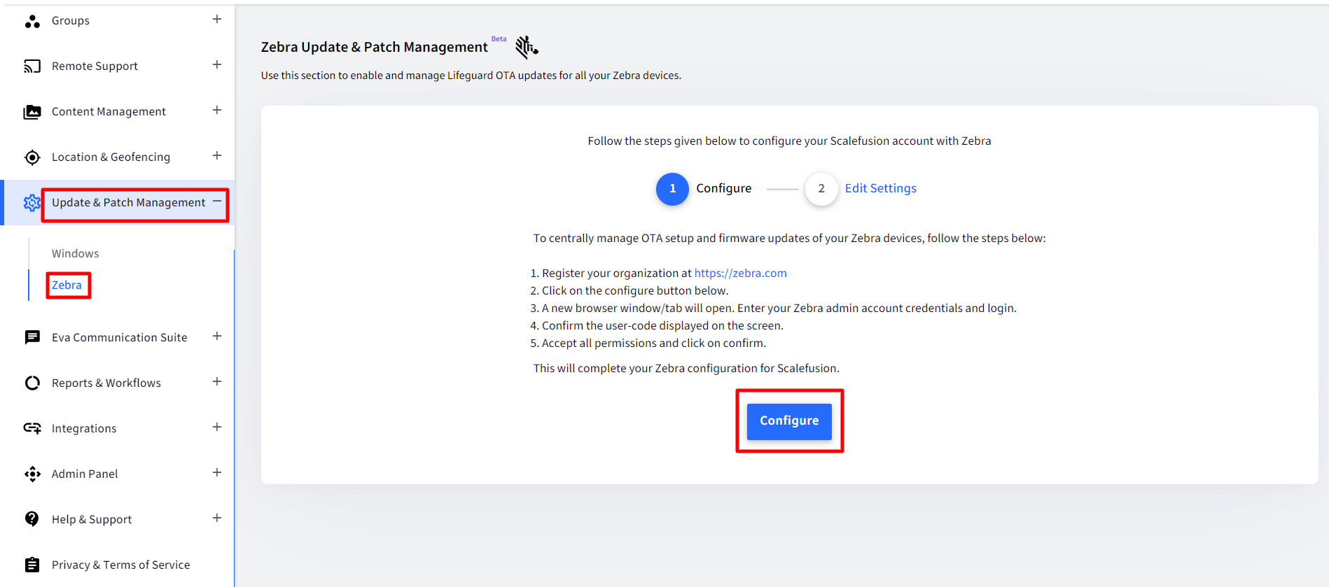
Task: Open Eva Communication Suite menu item
Action: pyautogui.click(x=120, y=338)
